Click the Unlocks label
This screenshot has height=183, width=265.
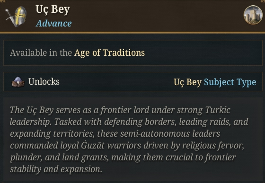tap(44, 82)
